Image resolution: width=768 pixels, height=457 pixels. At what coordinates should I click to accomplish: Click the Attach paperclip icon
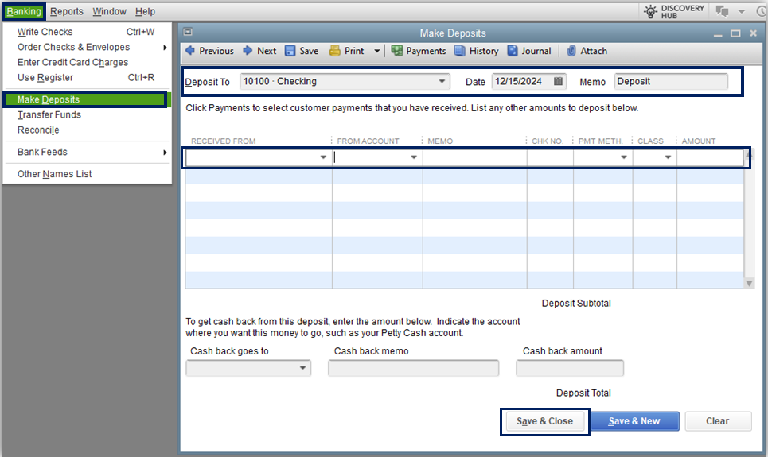[x=571, y=51]
